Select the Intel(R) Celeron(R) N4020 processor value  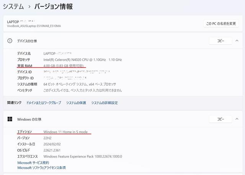coord(83,60)
